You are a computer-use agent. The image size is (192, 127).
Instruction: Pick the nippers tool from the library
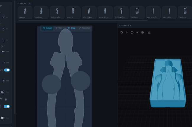click(x=25, y=13)
